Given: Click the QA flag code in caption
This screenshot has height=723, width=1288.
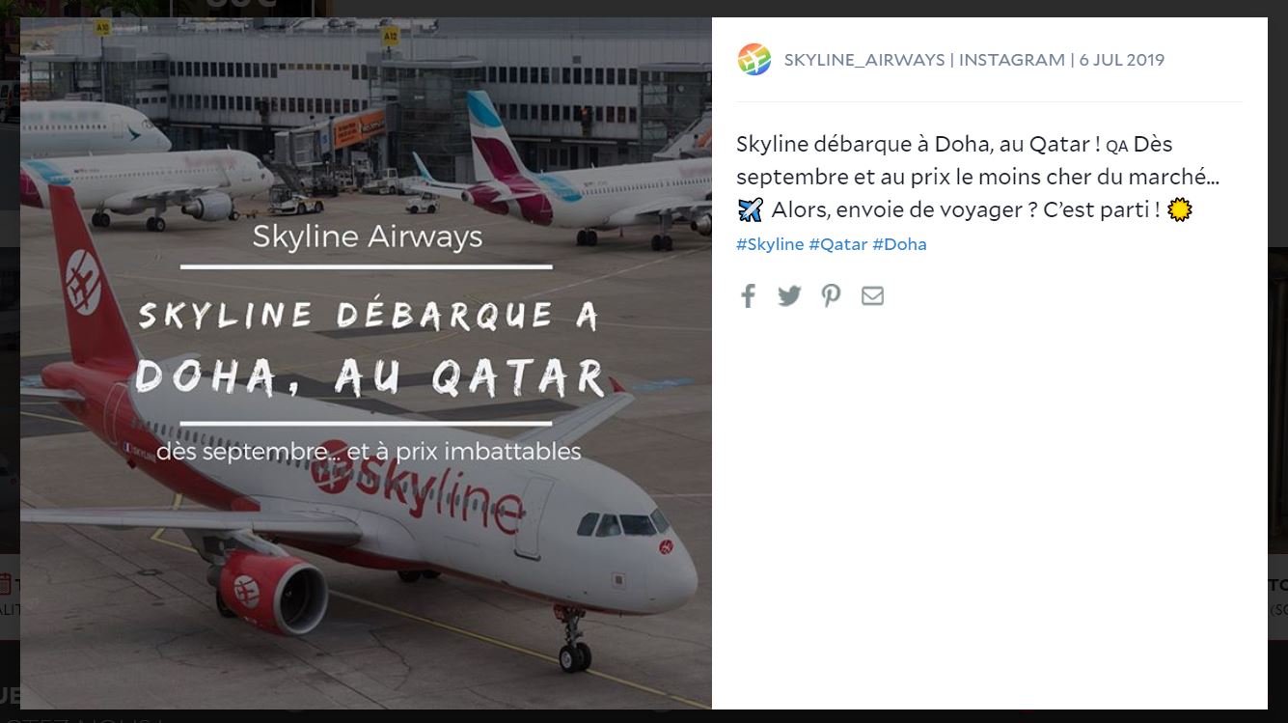Looking at the screenshot, I should [x=1117, y=147].
